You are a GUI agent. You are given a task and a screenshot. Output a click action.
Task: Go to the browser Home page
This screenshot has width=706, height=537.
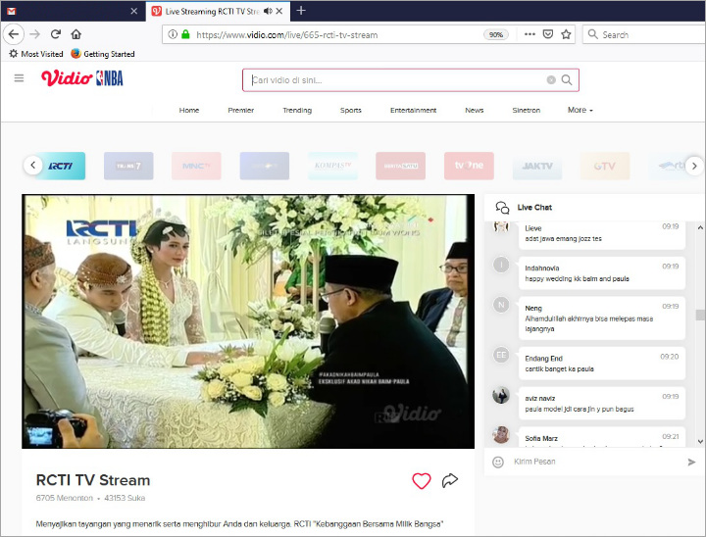click(x=76, y=34)
